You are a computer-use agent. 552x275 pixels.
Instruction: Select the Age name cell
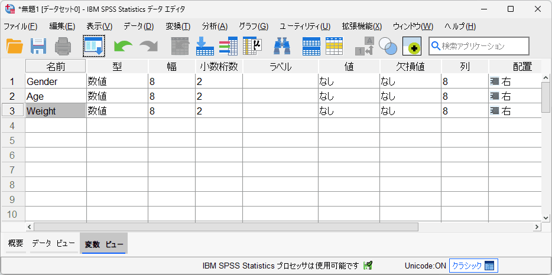click(x=56, y=96)
